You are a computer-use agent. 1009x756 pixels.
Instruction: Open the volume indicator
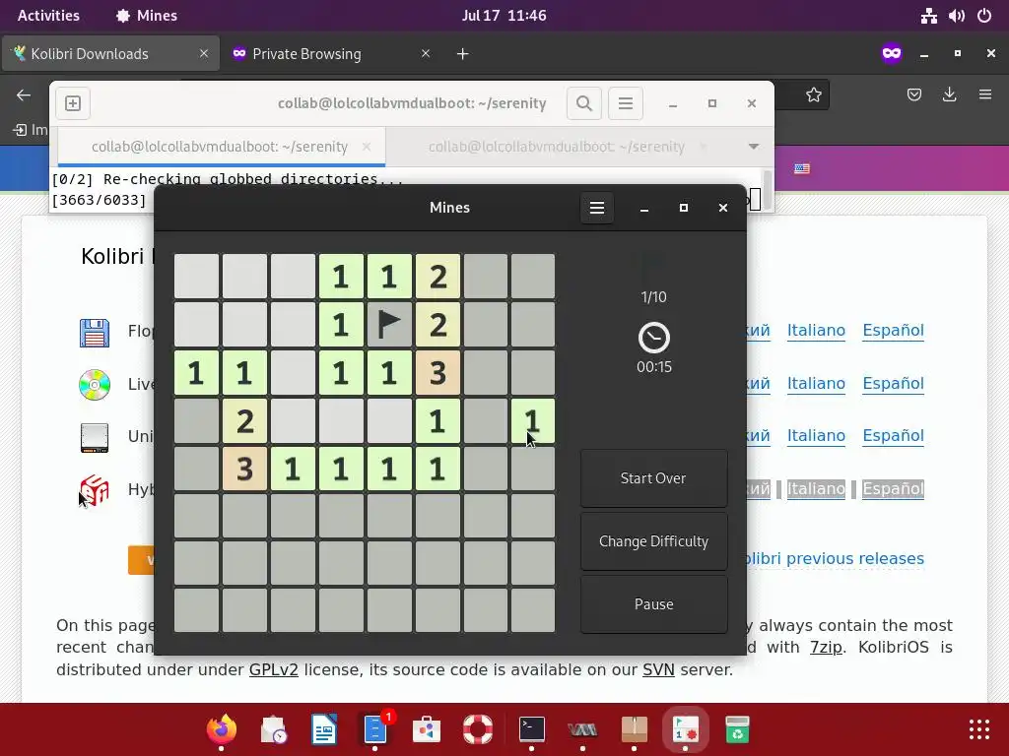(956, 16)
